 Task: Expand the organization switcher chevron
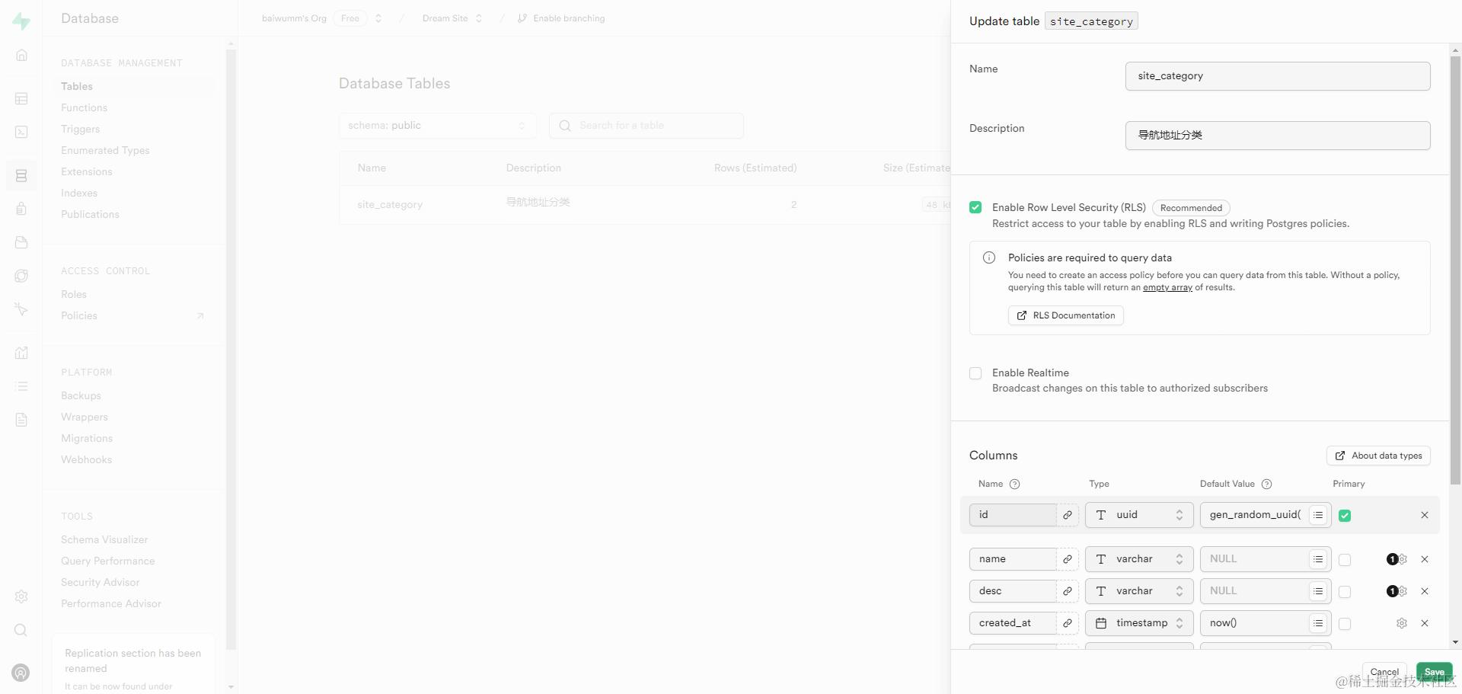click(x=378, y=18)
